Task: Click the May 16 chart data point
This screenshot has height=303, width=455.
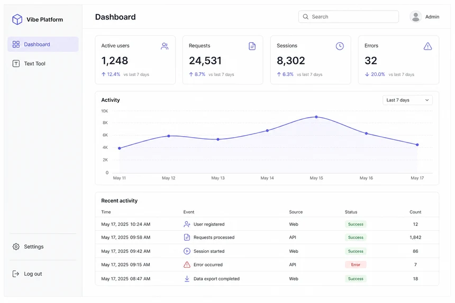Action: (366, 134)
